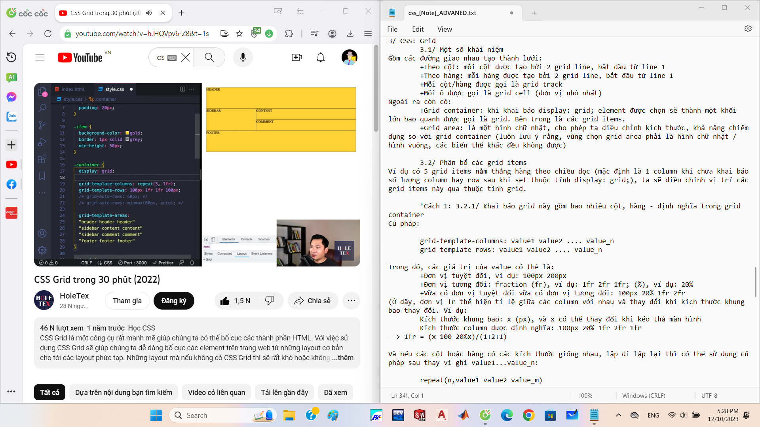Click the Đăng ký subscribe button
The height and width of the screenshot is (427, 760).
tap(174, 301)
